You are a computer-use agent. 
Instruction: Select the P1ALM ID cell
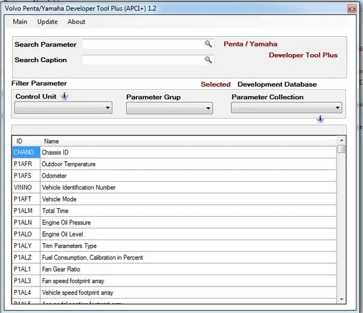26,211
